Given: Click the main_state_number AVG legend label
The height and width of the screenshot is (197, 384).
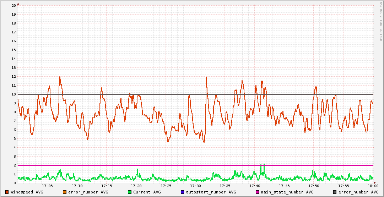Looking at the screenshot, I should pos(287,192).
